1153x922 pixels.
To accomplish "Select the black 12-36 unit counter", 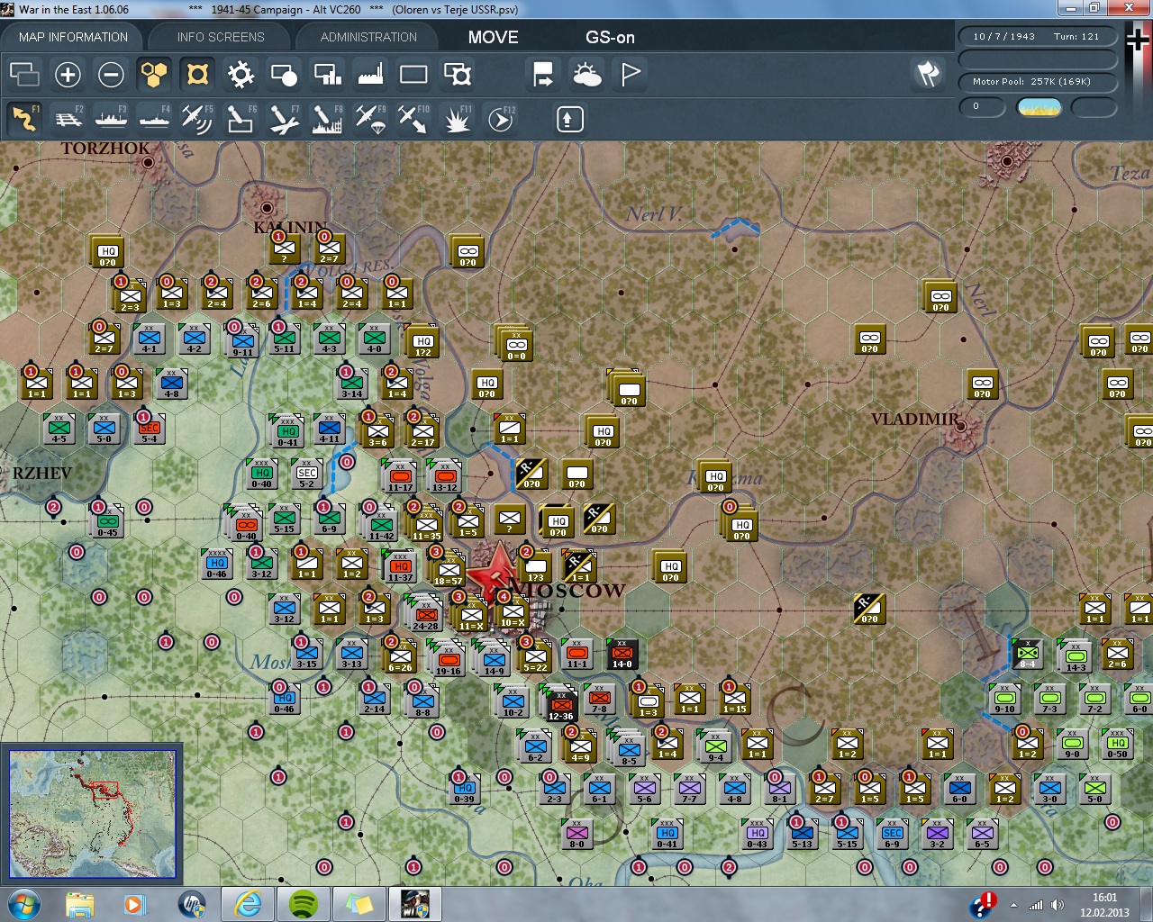I will point(560,704).
